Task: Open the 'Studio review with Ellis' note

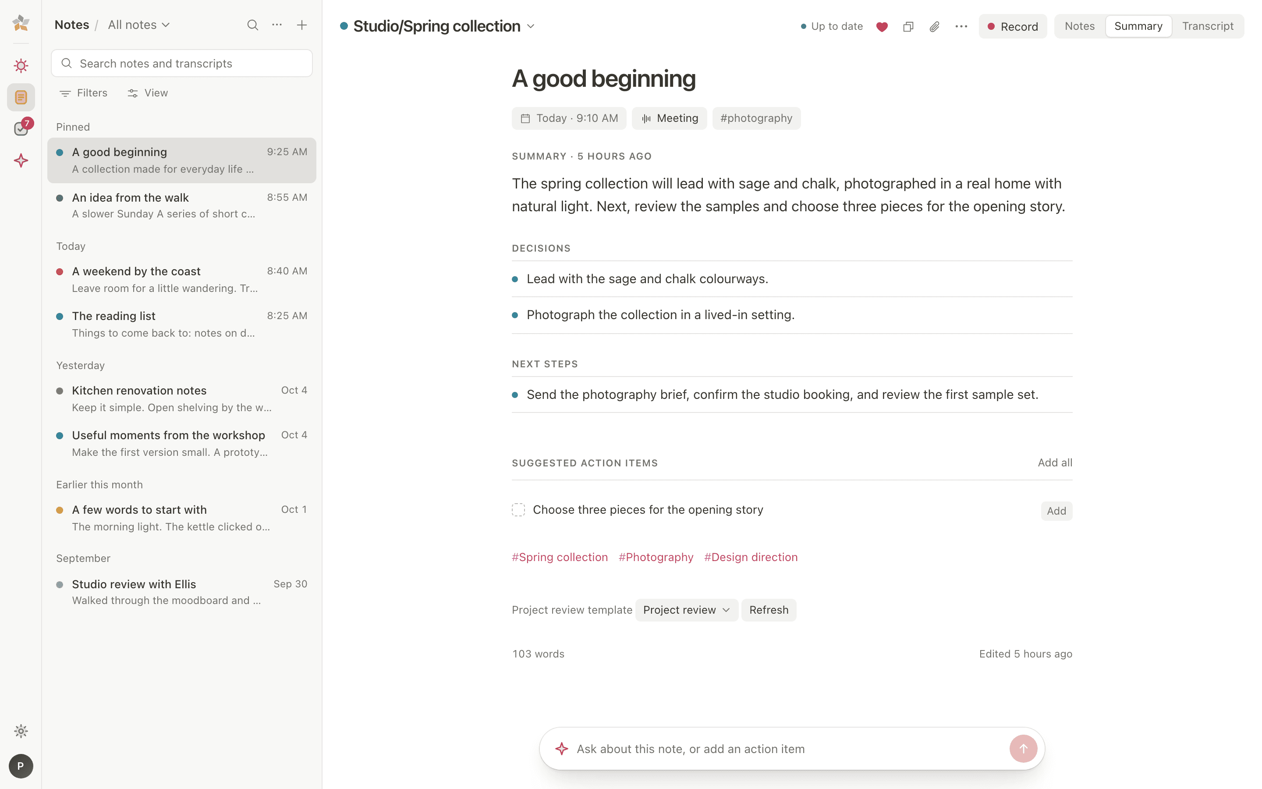Action: coord(182,592)
